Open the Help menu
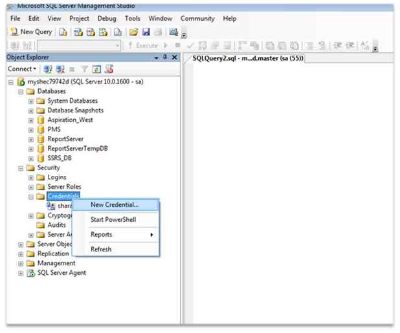The image size is (400, 333). 230,19
